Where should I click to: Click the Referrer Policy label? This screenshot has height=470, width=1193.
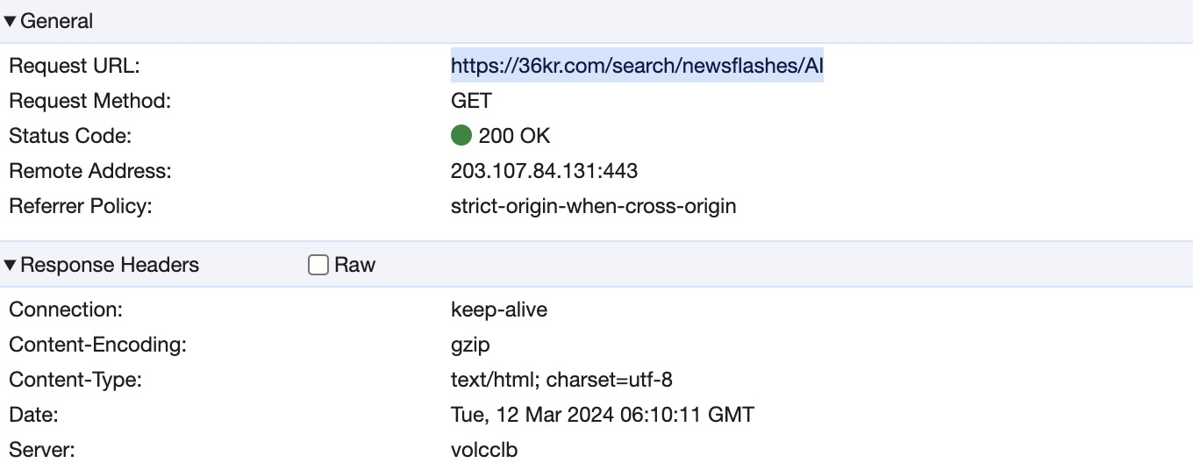(81, 206)
